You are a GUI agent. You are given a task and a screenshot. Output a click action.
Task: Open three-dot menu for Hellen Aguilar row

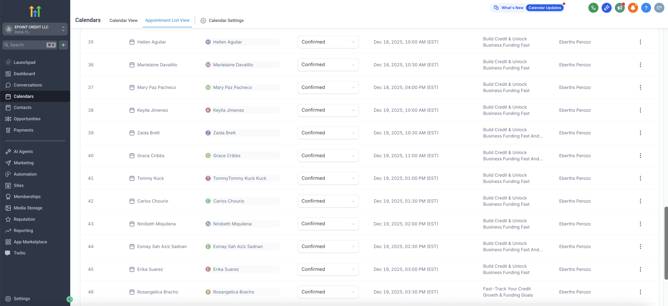pos(640,42)
